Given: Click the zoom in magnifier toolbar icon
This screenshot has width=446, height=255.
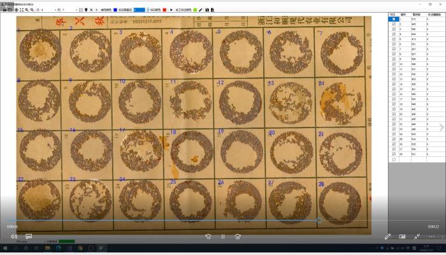Looking at the screenshot, I should tap(25, 10).
